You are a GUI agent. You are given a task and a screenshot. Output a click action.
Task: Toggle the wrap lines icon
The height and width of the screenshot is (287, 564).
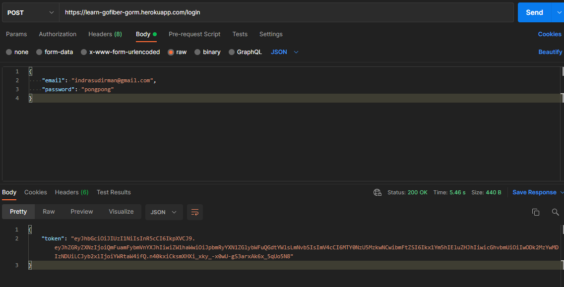click(195, 212)
